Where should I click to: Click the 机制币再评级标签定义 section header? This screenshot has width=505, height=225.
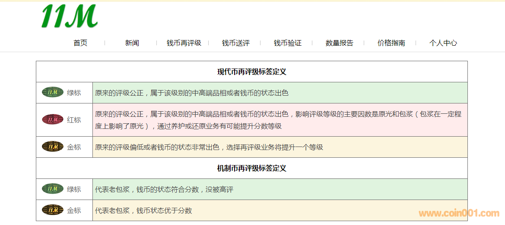tap(251, 168)
